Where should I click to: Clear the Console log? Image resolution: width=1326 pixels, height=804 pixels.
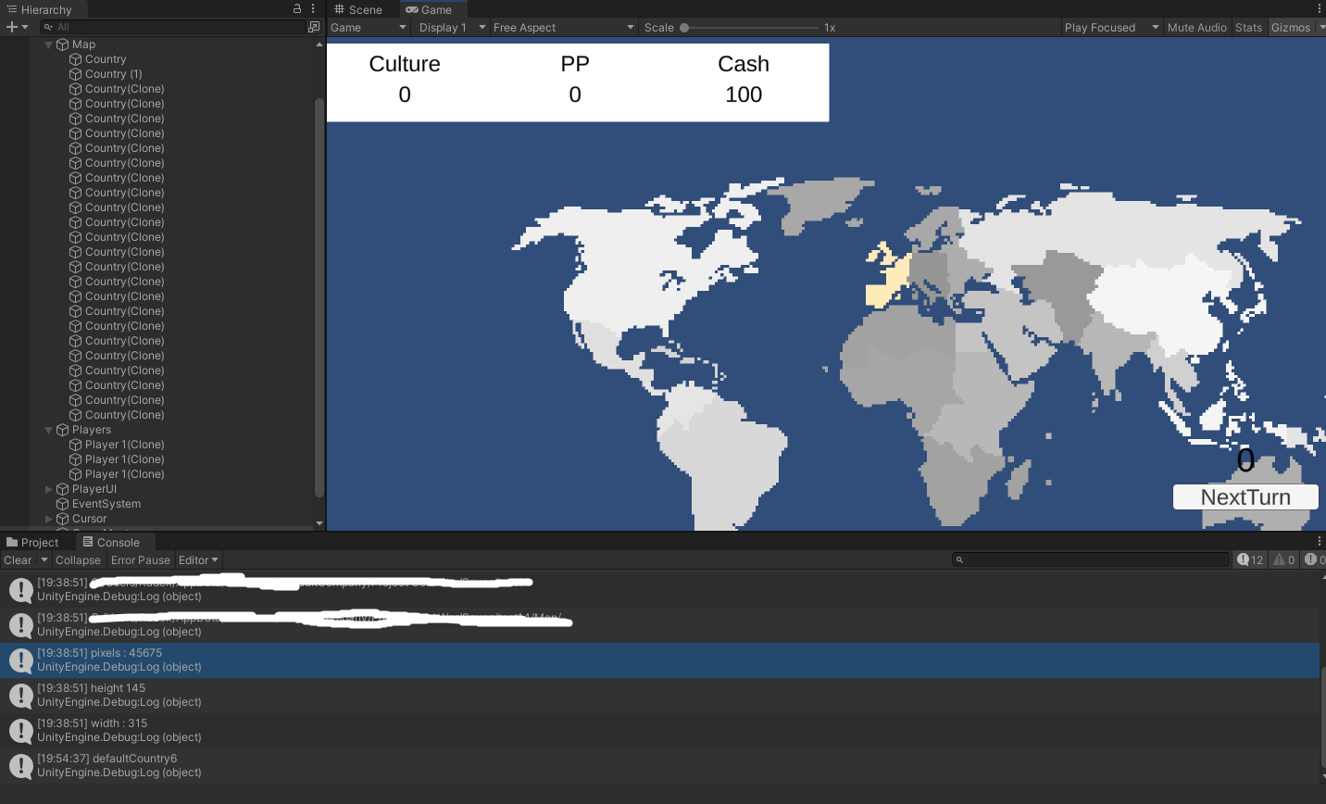tap(18, 560)
